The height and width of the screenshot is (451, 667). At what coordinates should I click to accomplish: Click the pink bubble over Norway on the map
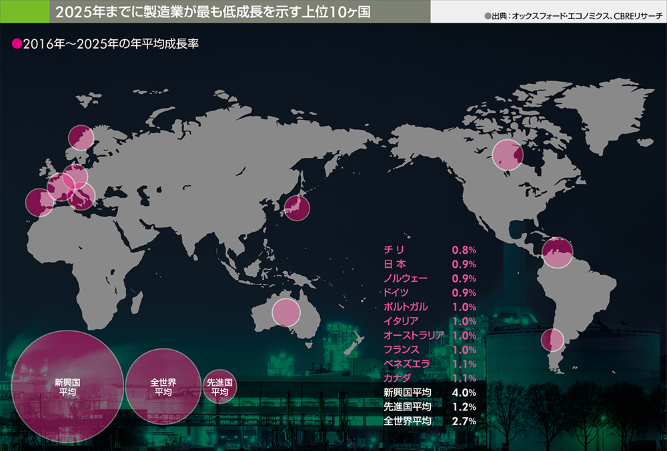click(81, 138)
